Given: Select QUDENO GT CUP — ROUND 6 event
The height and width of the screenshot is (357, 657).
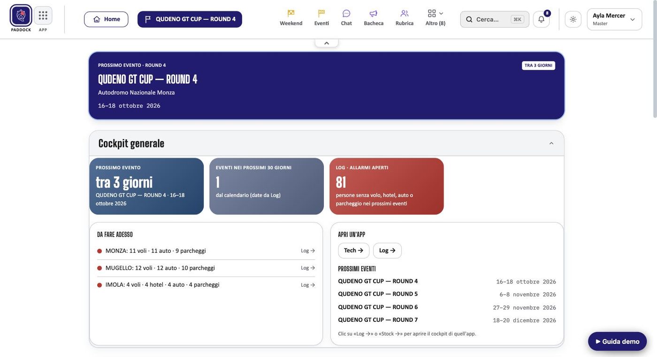Looking at the screenshot, I should point(378,307).
